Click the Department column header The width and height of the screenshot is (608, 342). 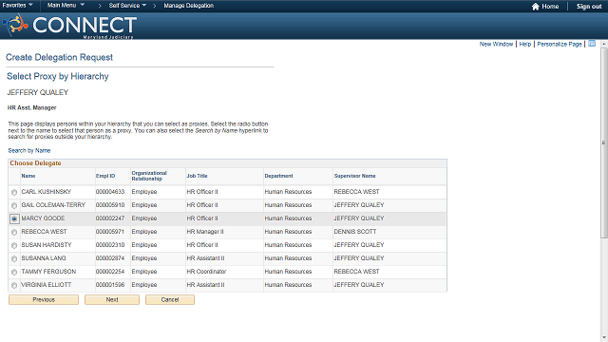tap(278, 176)
